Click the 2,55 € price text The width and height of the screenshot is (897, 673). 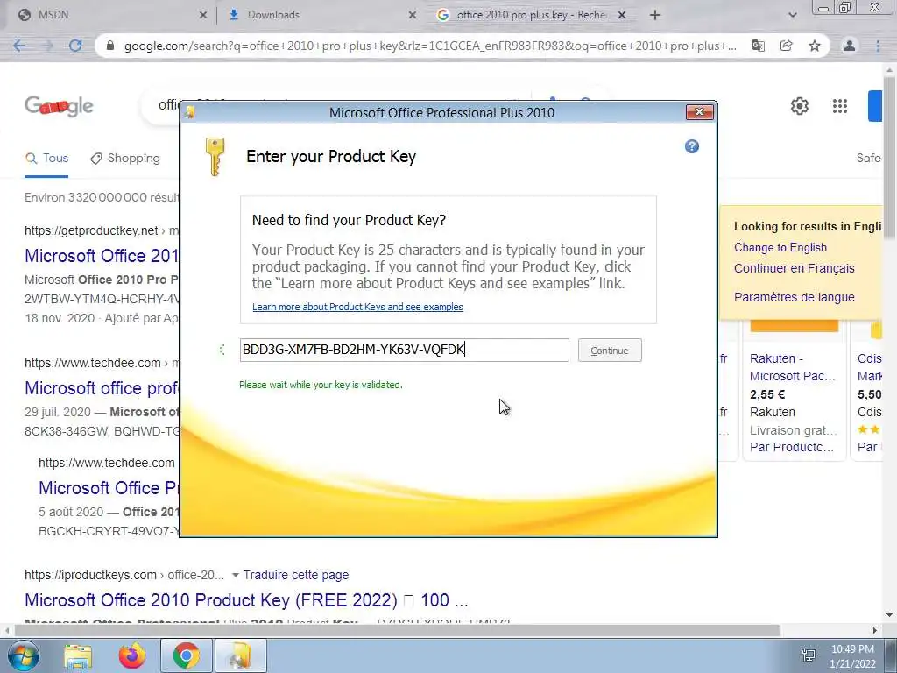coord(767,394)
